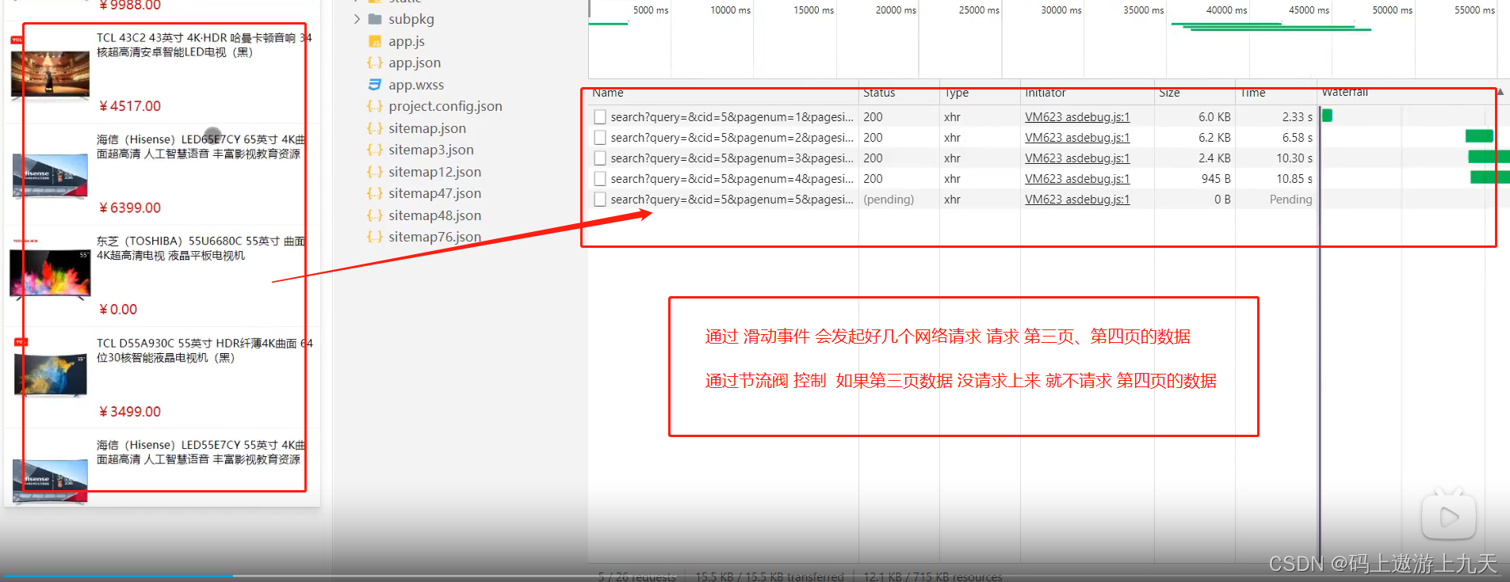This screenshot has height=582, width=1510.
Task: Tick checkbox for pagenum=2 request
Action: [x=600, y=138]
